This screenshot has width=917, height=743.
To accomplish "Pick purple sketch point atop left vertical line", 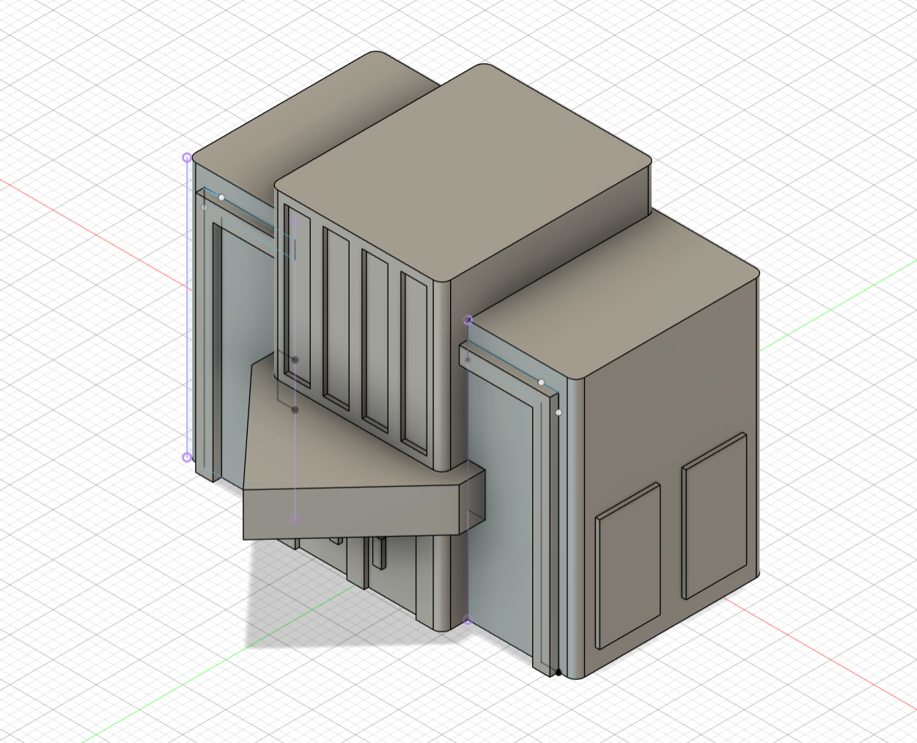I will pyautogui.click(x=187, y=157).
